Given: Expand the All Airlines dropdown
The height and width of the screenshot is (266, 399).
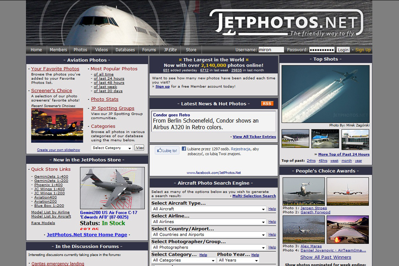Looking at the screenshot, I should tap(209, 222).
